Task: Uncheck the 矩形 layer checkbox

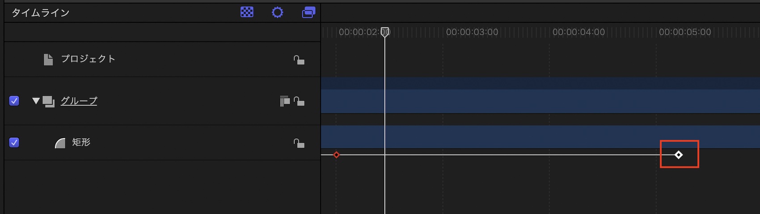Action: pyautogui.click(x=14, y=143)
